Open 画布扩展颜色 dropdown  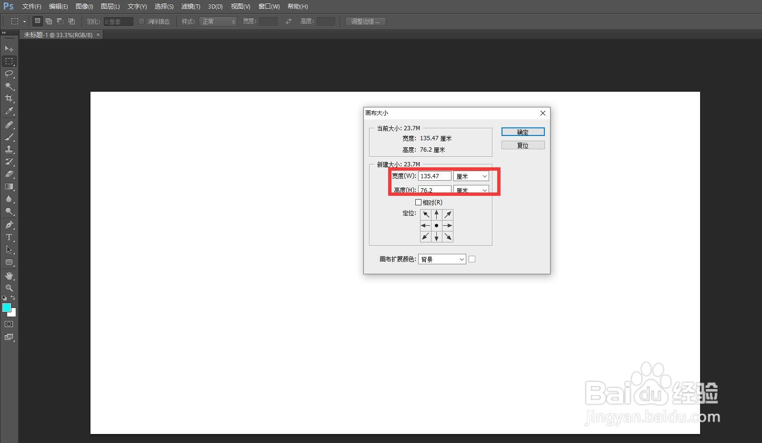[x=442, y=259]
